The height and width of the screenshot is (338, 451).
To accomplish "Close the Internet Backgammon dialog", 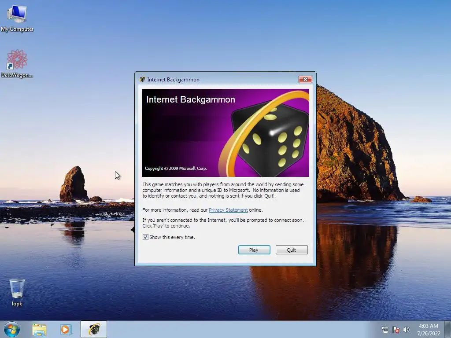I will click(x=305, y=79).
